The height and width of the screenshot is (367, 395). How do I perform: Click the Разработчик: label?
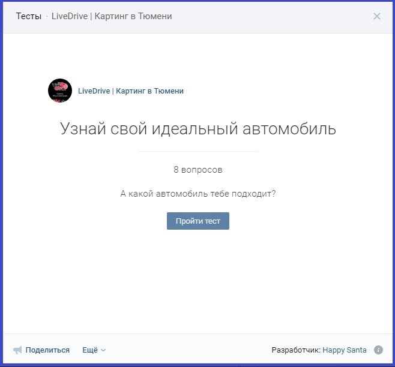point(296,350)
